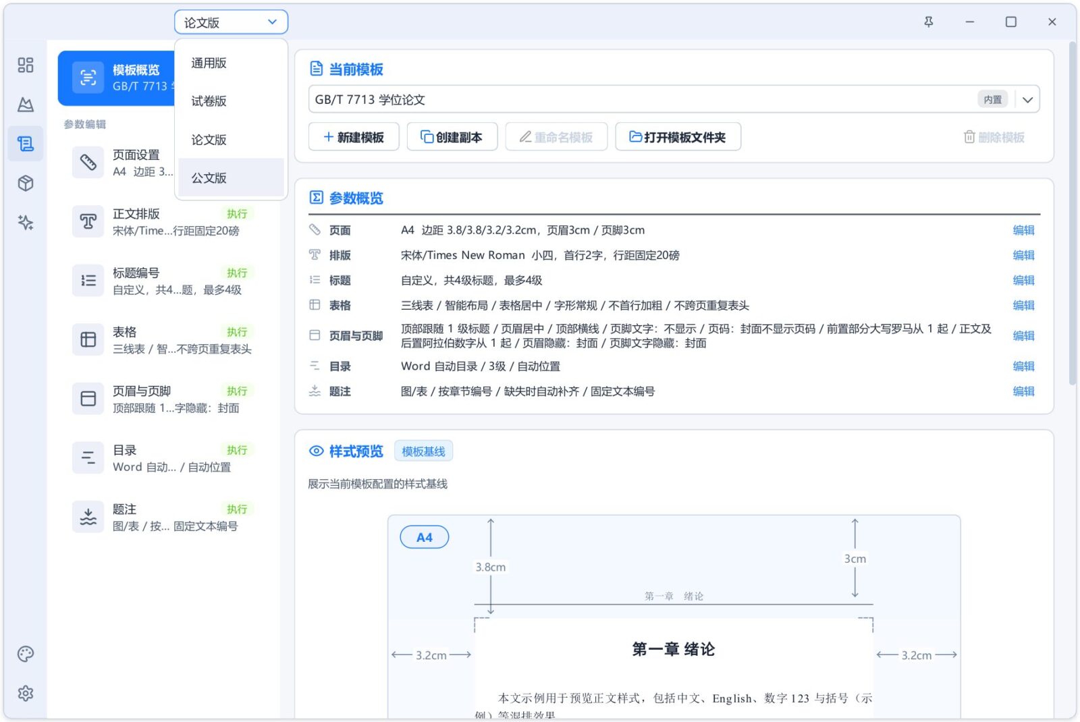Click the vertical scrollbar on the right

(x=1073, y=213)
